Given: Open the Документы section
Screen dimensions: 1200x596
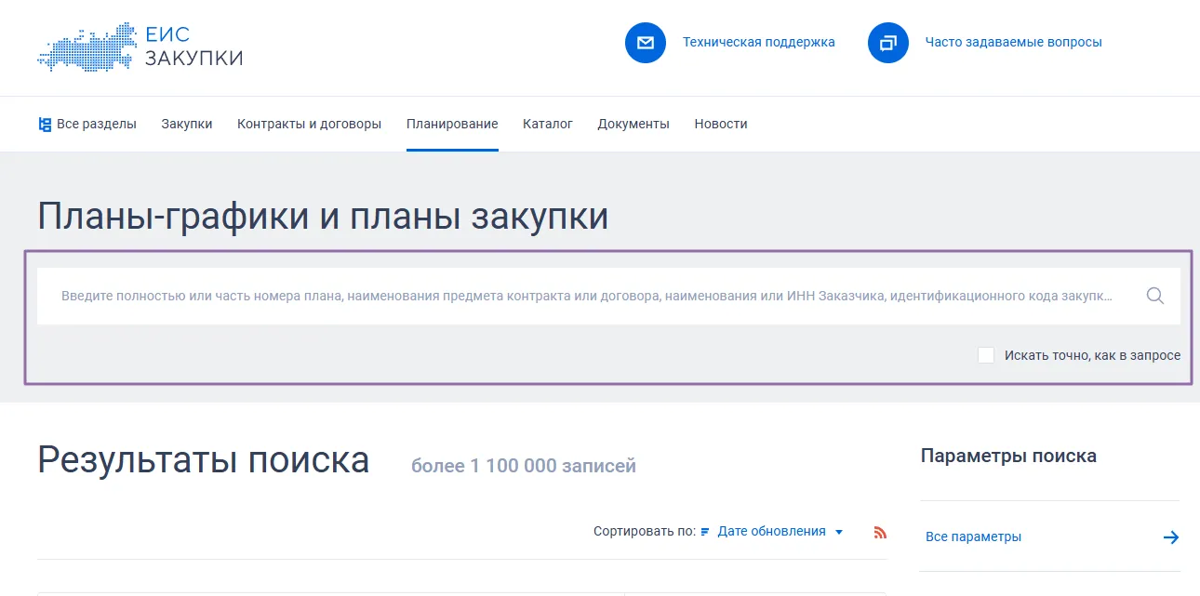Looking at the screenshot, I should point(633,124).
